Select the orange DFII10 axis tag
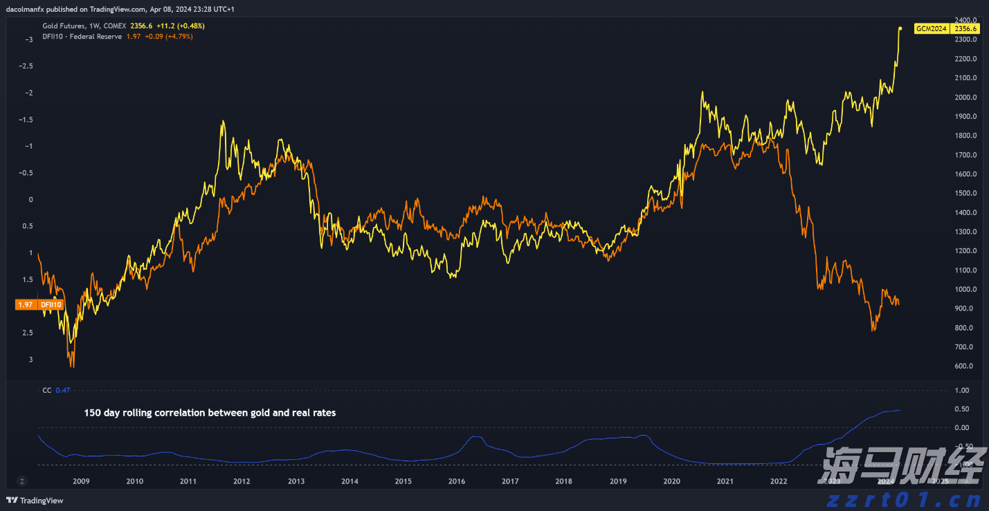Image resolution: width=989 pixels, height=511 pixels. (51, 304)
